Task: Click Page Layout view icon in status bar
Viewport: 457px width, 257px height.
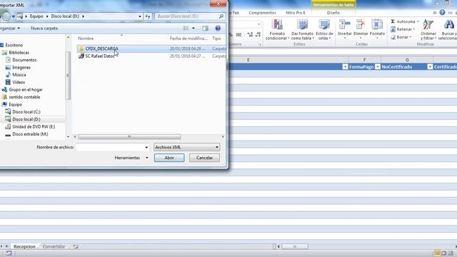Action: point(443,253)
